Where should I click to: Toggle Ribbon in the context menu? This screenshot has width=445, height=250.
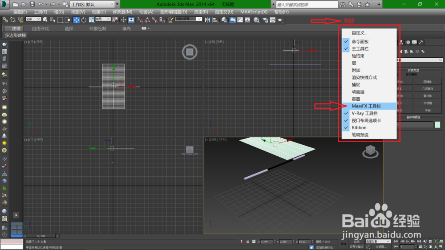(x=369, y=128)
